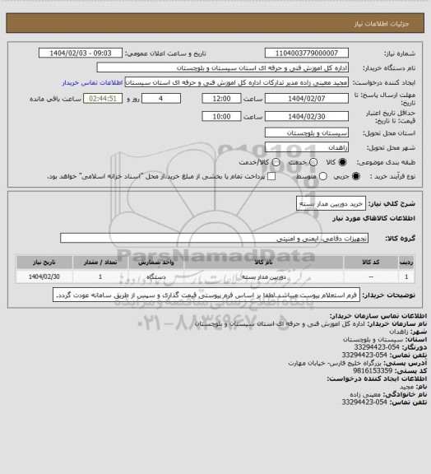Click the buyer organization name field
Image resolution: width=431 pixels, height=474 pixels.
click(x=222, y=67)
